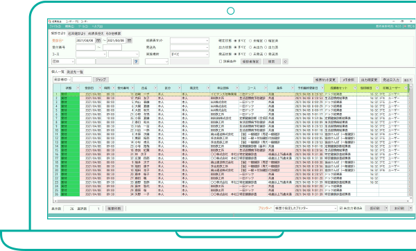This screenshot has width=416, height=251.
Task: Open the calendar picker for end date
Action: (x=129, y=41)
